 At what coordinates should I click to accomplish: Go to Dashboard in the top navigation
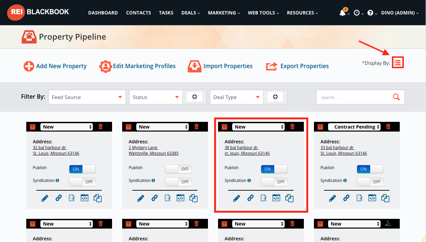click(x=103, y=13)
